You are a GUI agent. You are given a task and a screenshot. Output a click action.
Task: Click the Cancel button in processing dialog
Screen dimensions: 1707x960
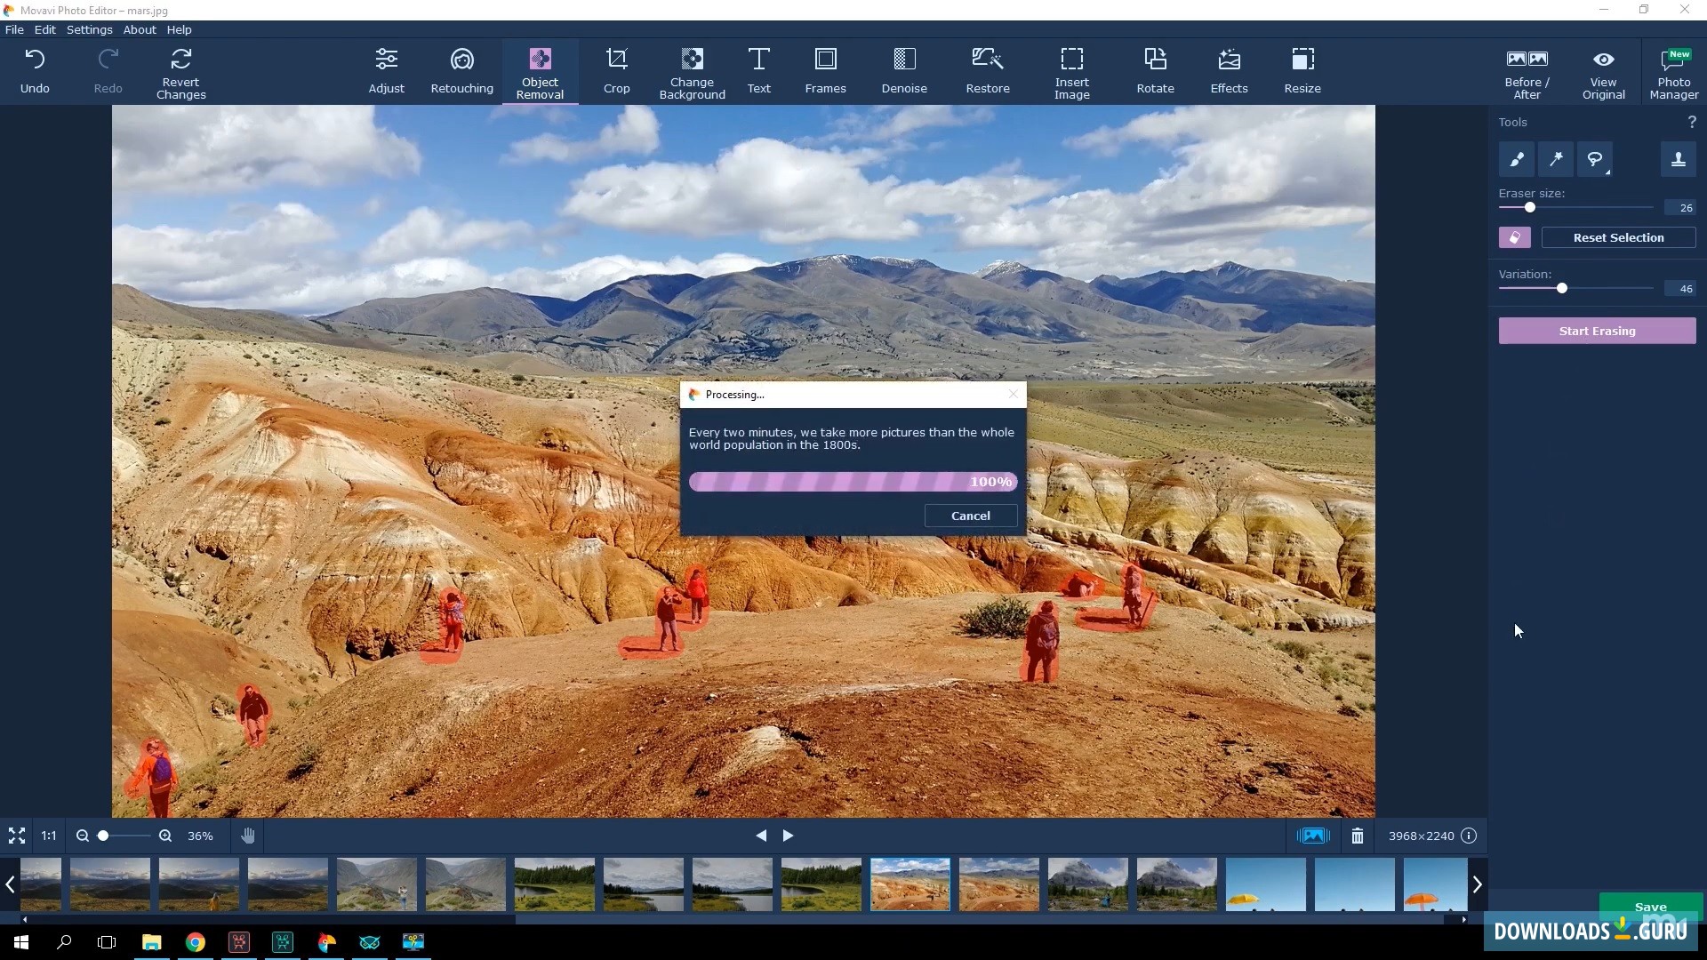pos(971,516)
